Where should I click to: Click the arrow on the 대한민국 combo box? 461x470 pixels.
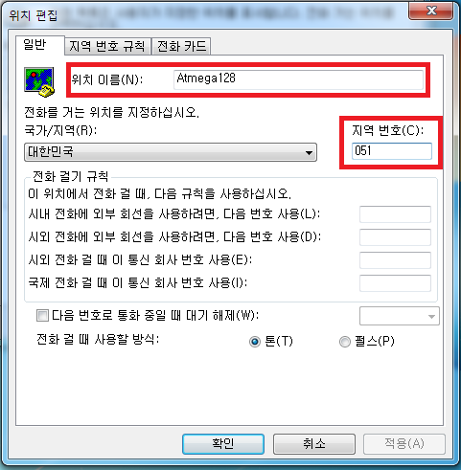coord(309,152)
